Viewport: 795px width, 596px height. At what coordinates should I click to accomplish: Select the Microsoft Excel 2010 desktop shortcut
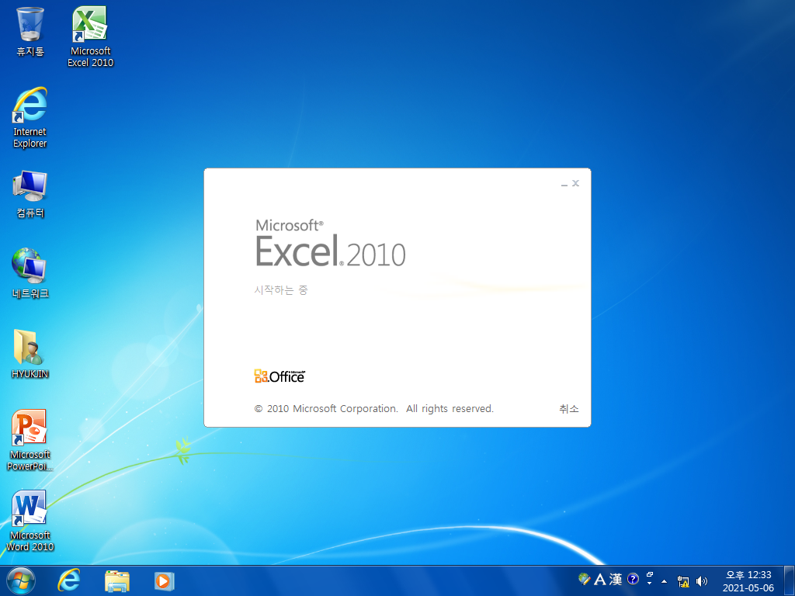(90, 36)
